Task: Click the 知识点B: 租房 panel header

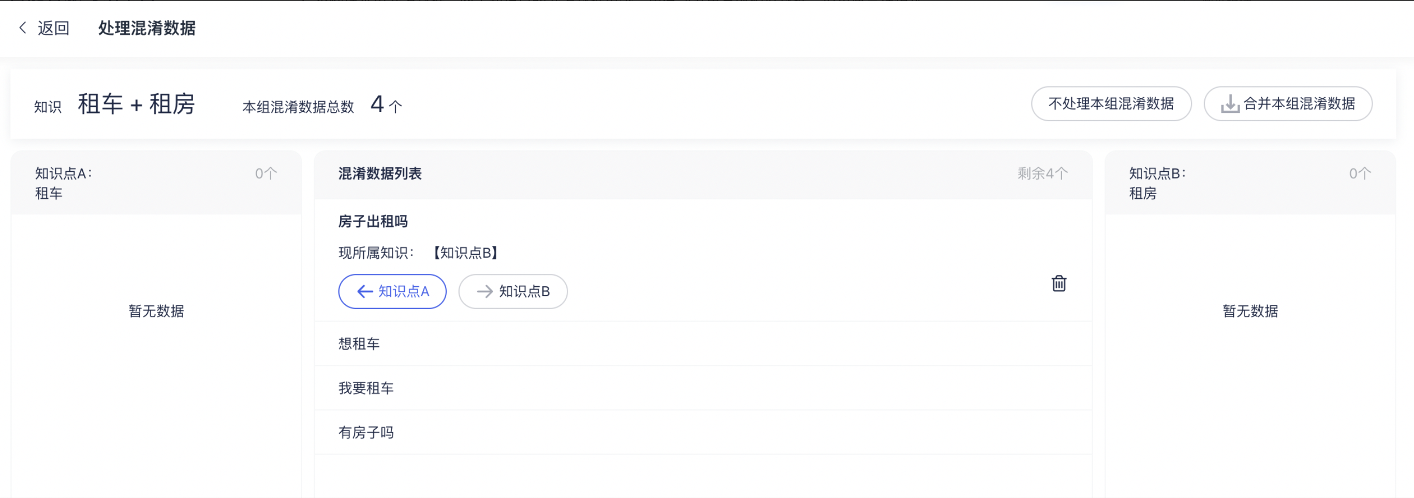Action: coord(1250,183)
